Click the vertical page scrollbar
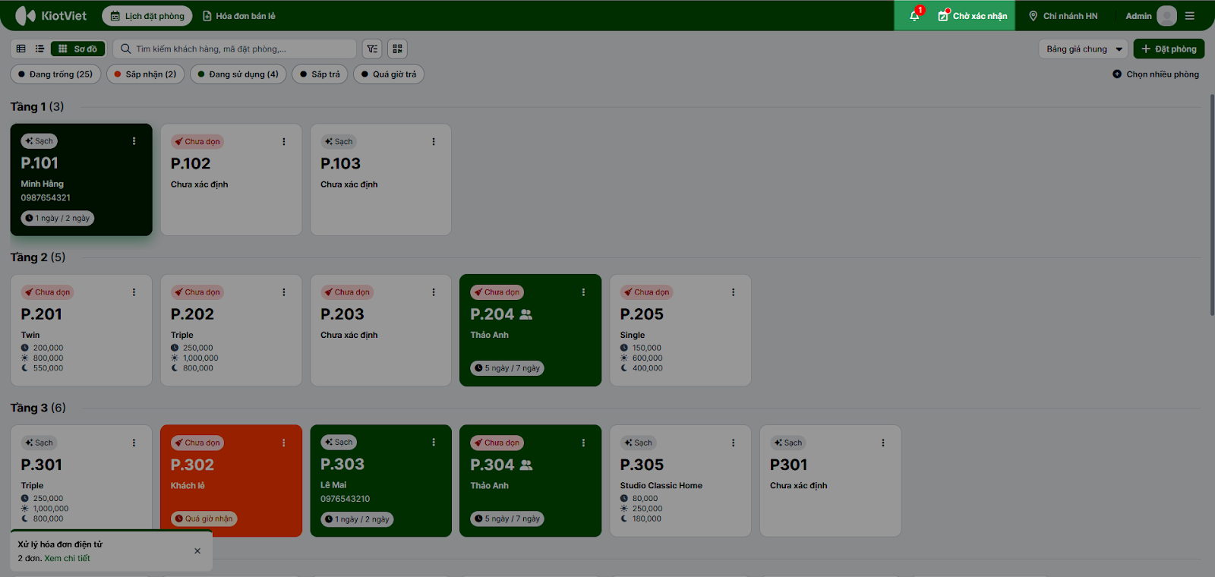This screenshot has height=577, width=1215. click(x=1212, y=205)
